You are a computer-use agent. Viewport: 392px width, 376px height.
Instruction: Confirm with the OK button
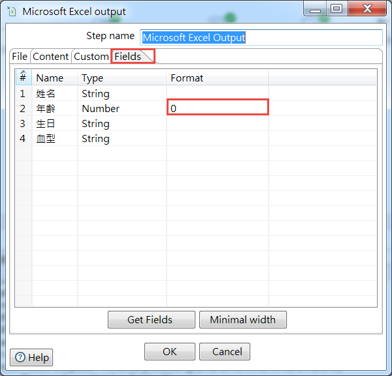(x=170, y=352)
